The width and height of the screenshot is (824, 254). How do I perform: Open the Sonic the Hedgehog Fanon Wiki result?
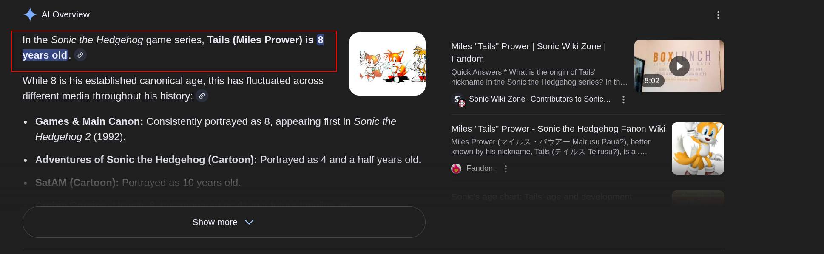tap(558, 129)
